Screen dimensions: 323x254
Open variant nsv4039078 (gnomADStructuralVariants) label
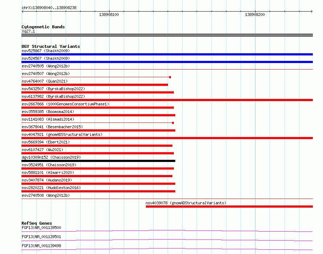click(x=186, y=203)
